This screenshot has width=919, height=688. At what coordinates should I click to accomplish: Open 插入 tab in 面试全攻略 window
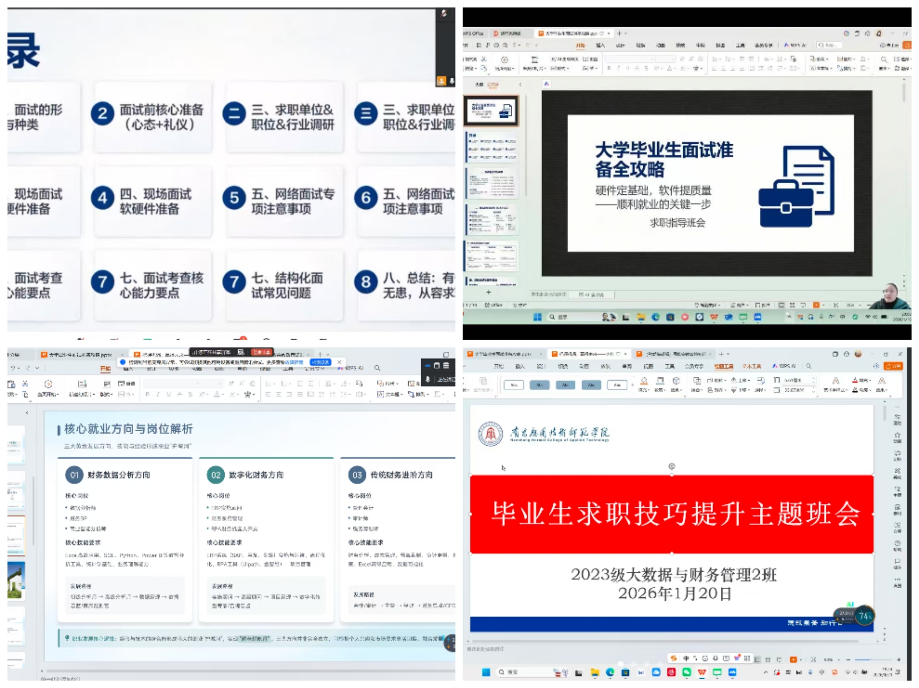(600, 45)
